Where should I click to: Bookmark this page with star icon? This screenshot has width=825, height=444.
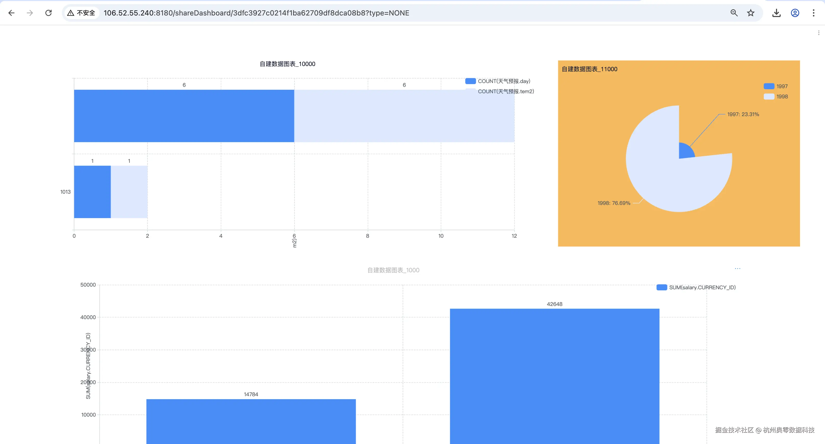click(x=751, y=13)
